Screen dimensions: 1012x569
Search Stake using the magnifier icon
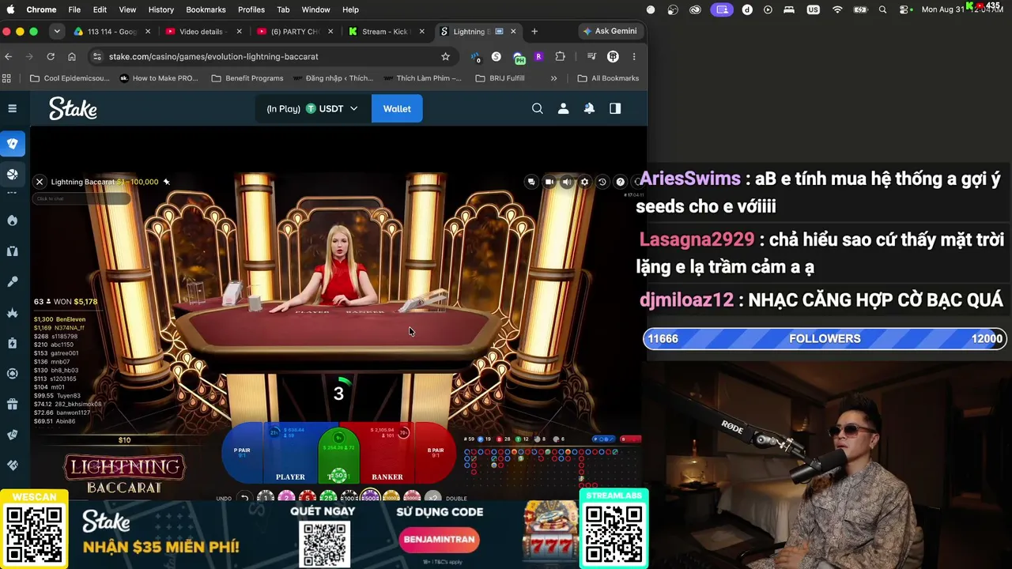click(x=538, y=108)
